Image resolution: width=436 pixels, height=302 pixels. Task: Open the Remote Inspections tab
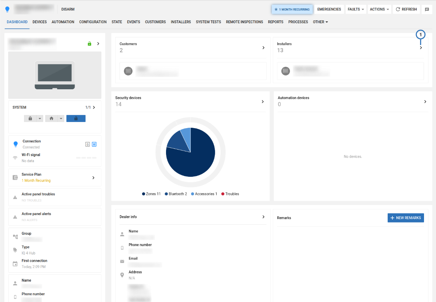tap(244, 22)
